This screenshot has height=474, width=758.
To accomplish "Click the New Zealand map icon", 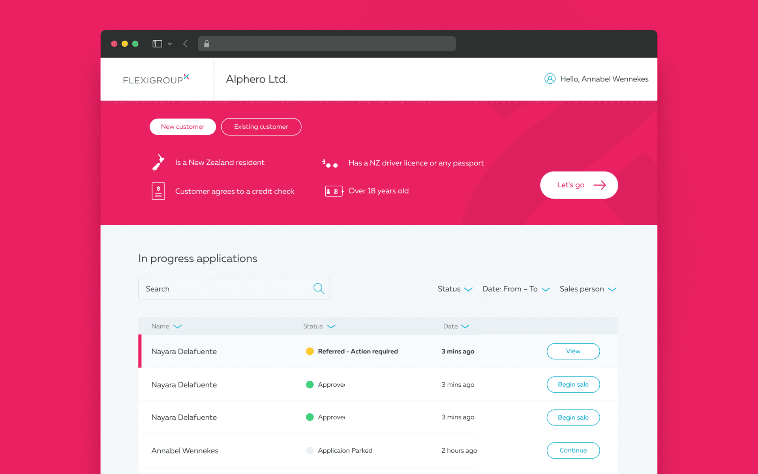I will pos(158,163).
